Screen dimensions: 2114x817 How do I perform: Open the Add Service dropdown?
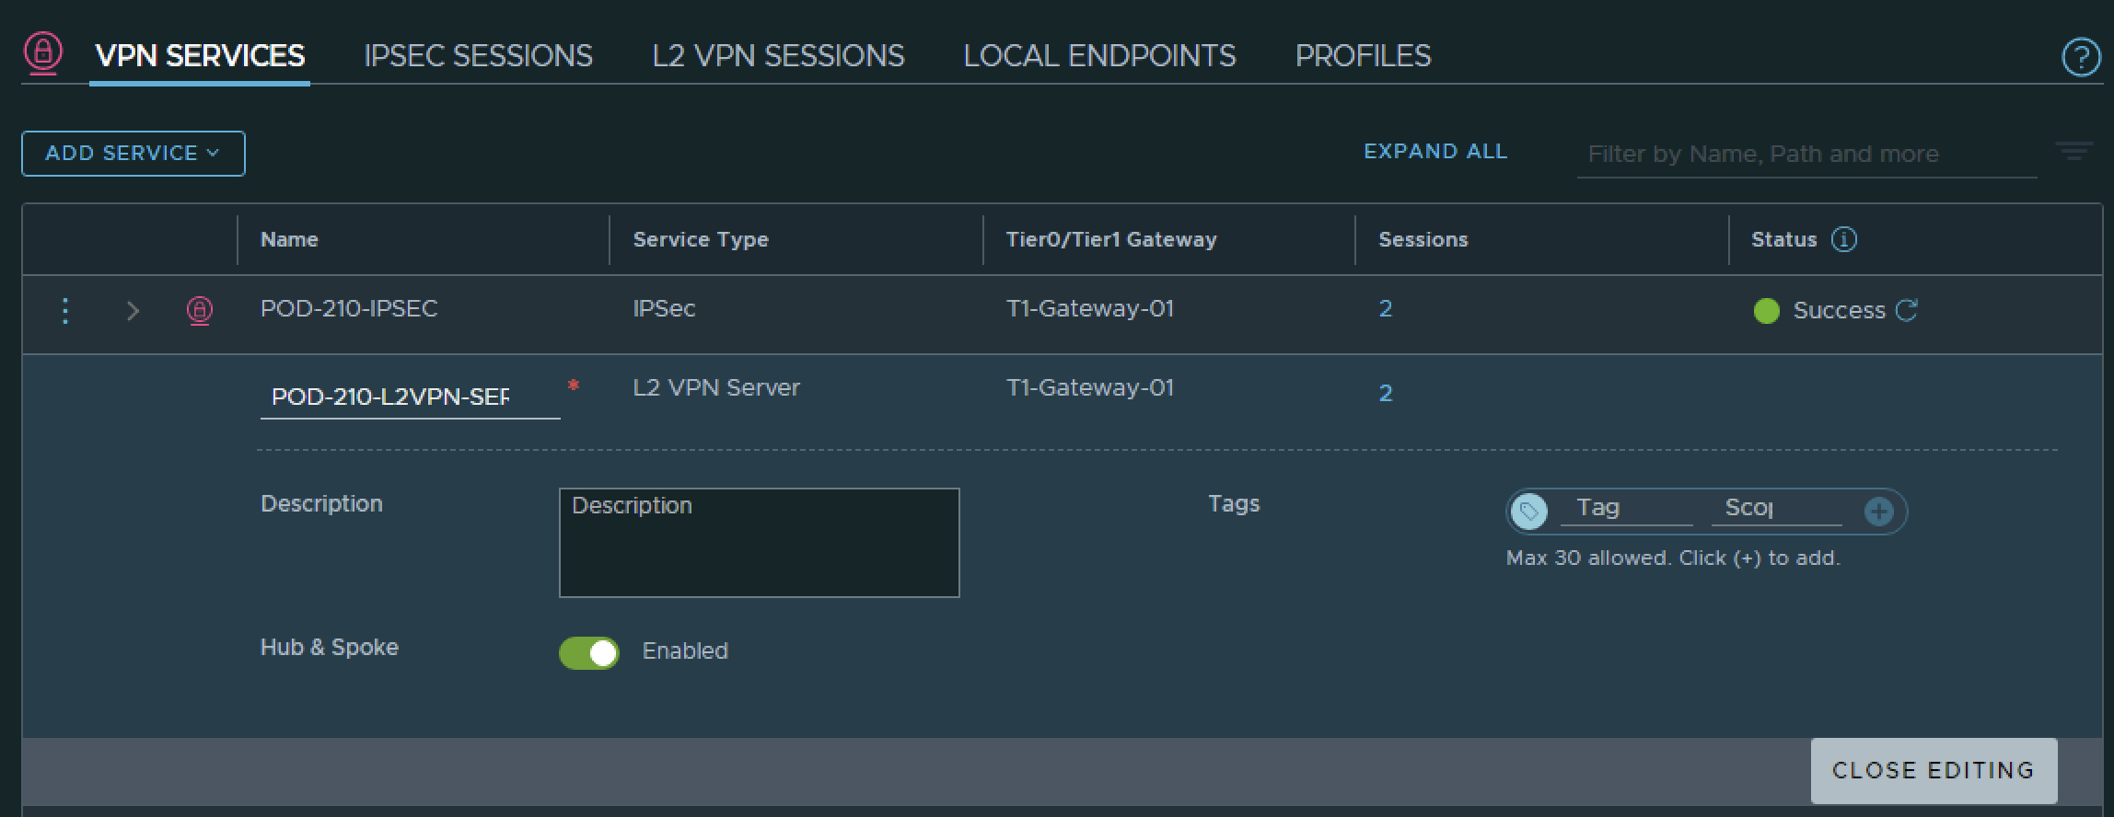point(134,154)
